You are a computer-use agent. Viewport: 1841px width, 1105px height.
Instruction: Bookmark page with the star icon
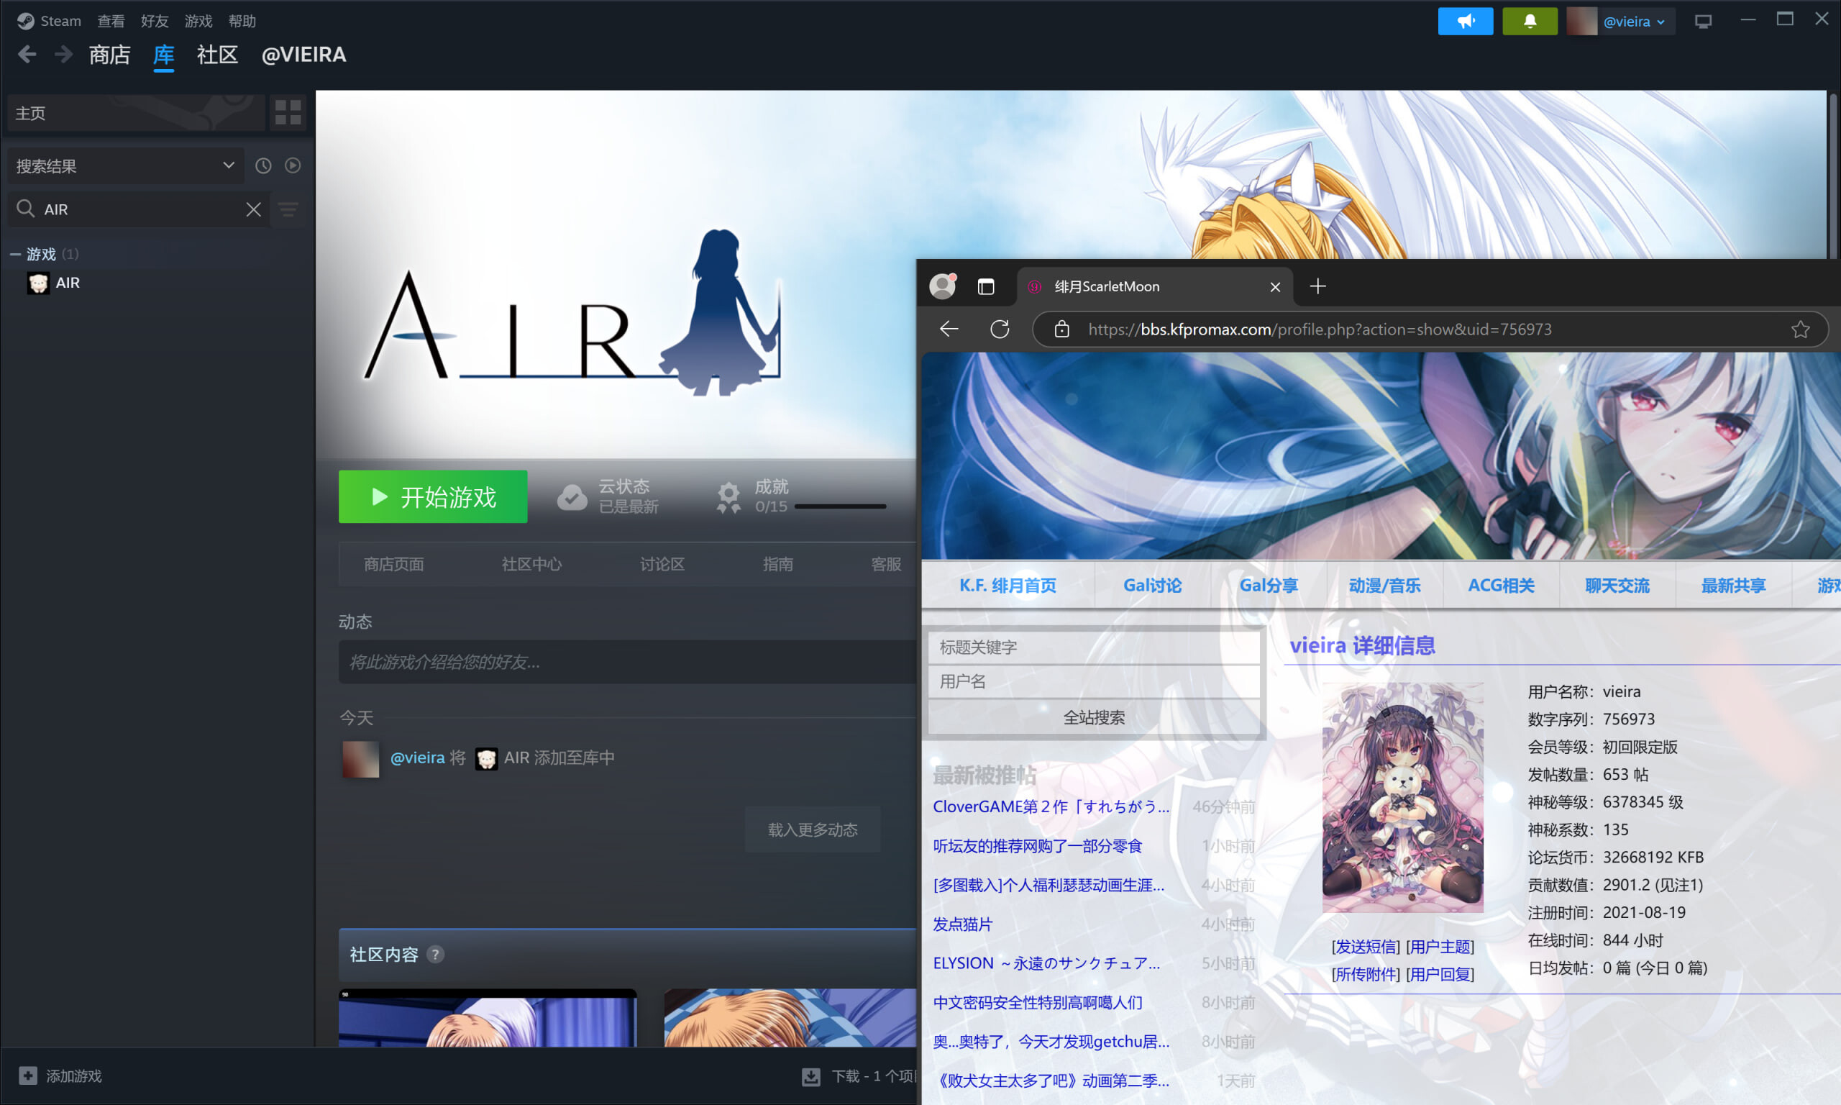[1799, 329]
